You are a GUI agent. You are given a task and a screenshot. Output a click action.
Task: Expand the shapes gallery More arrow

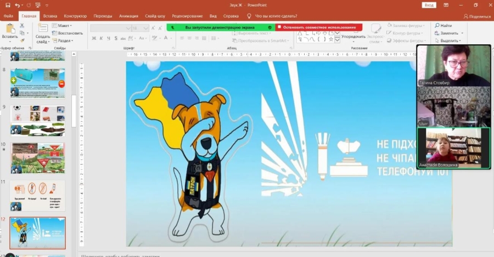pyautogui.click(x=337, y=40)
